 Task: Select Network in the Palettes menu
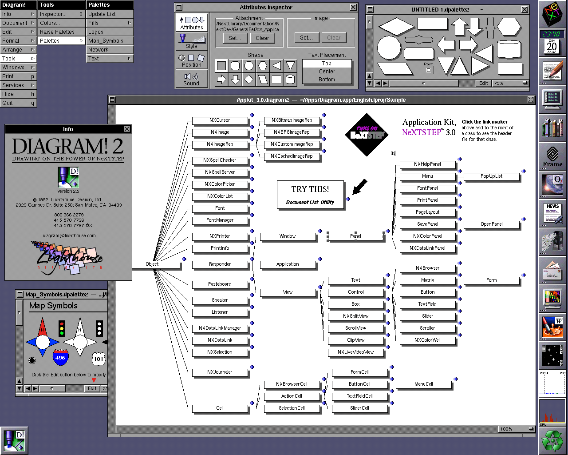pyautogui.click(x=110, y=50)
